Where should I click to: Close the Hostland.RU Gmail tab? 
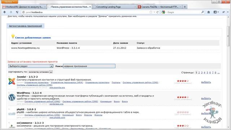click(x=45, y=7)
